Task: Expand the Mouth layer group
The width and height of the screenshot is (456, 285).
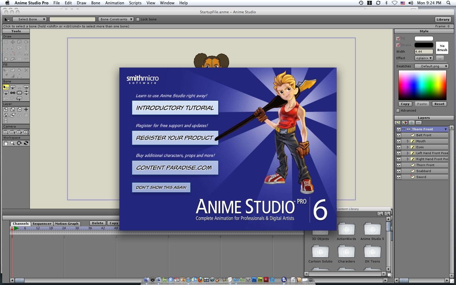Action: pos(408,141)
